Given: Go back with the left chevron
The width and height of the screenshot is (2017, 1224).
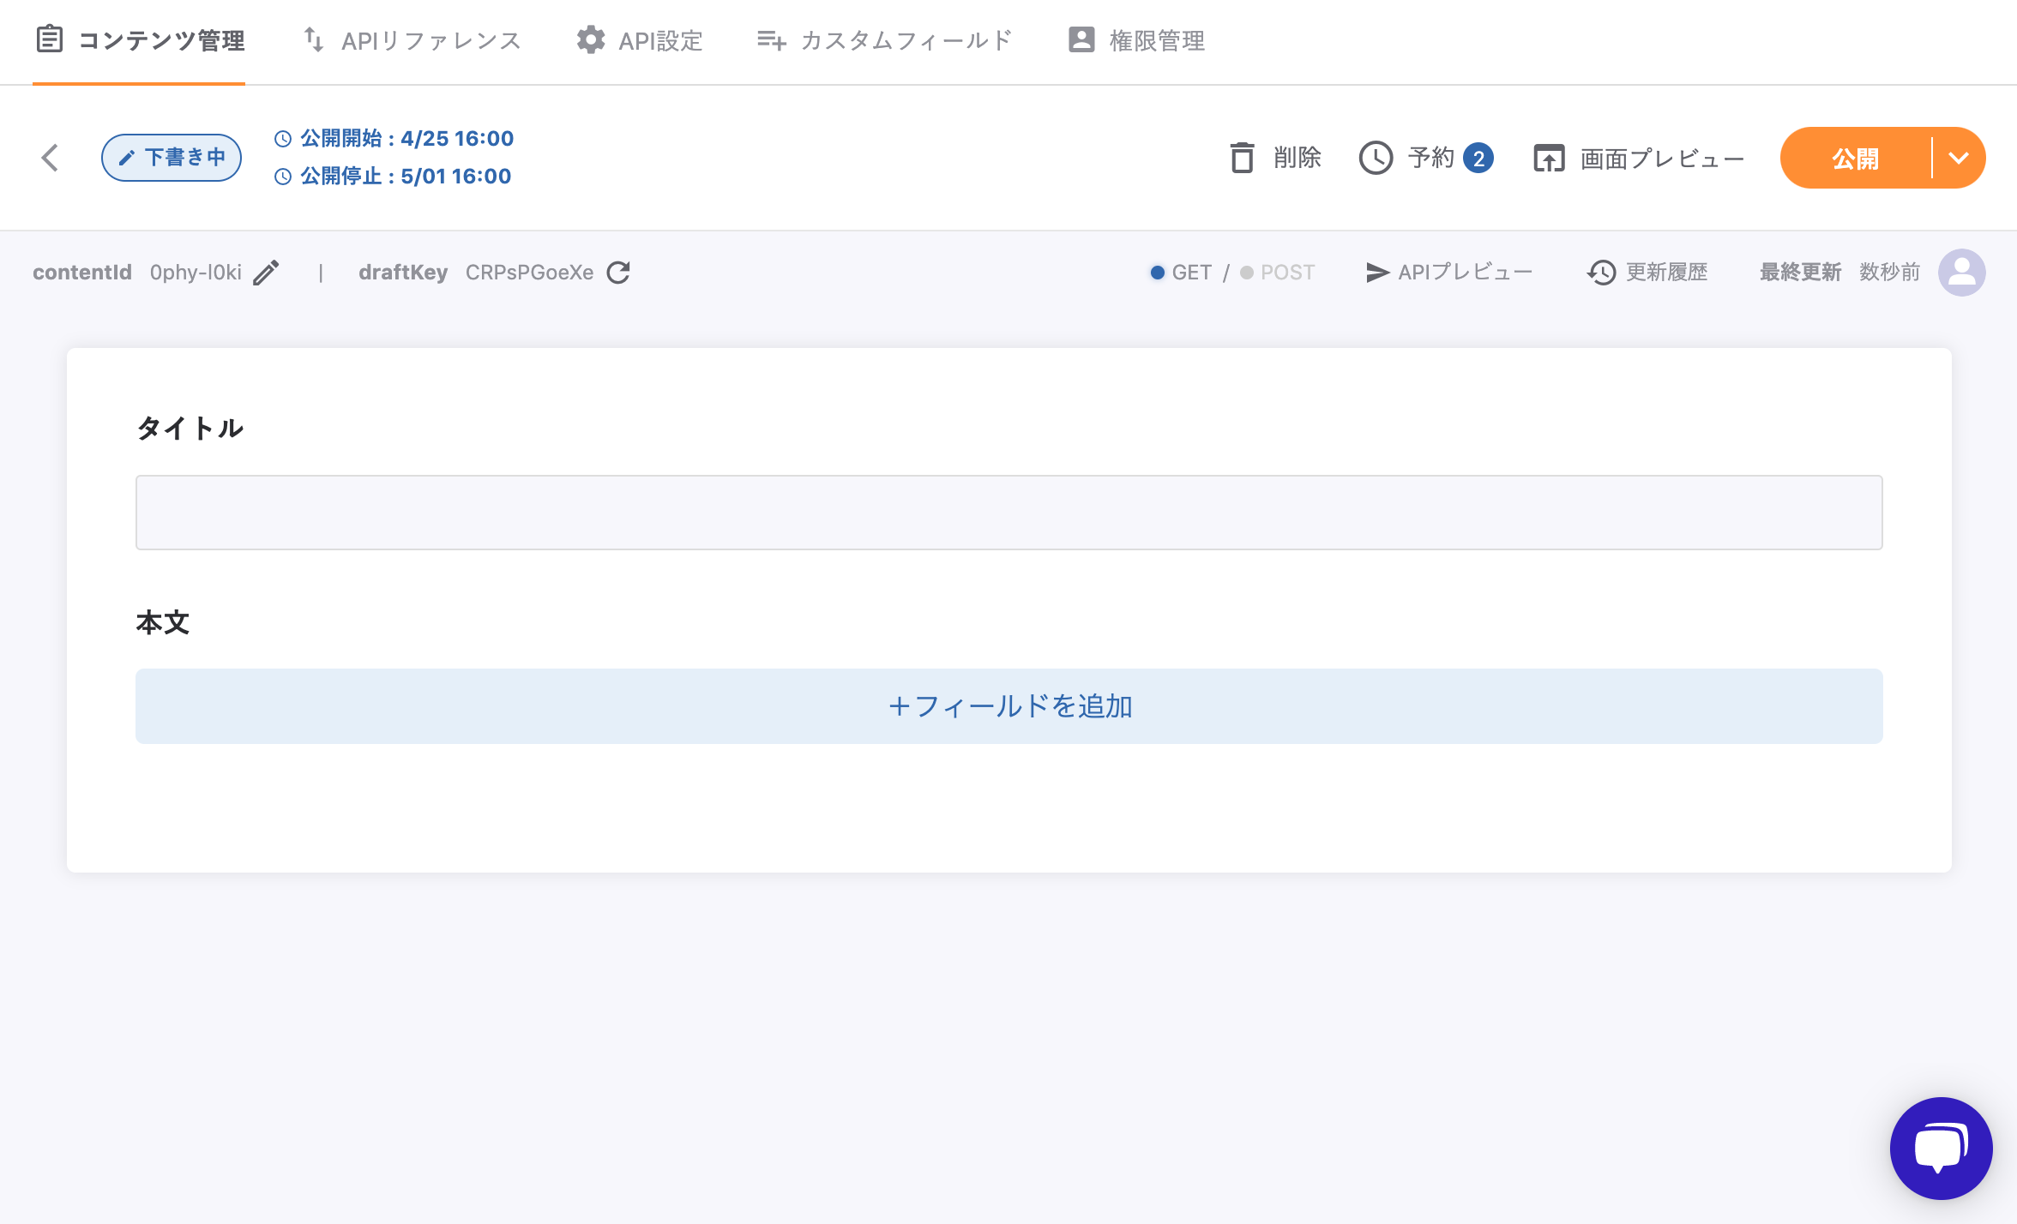Looking at the screenshot, I should click(x=50, y=158).
